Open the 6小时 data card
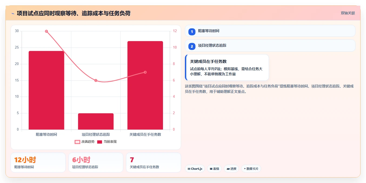The image size is (366, 183). [x=96, y=162]
